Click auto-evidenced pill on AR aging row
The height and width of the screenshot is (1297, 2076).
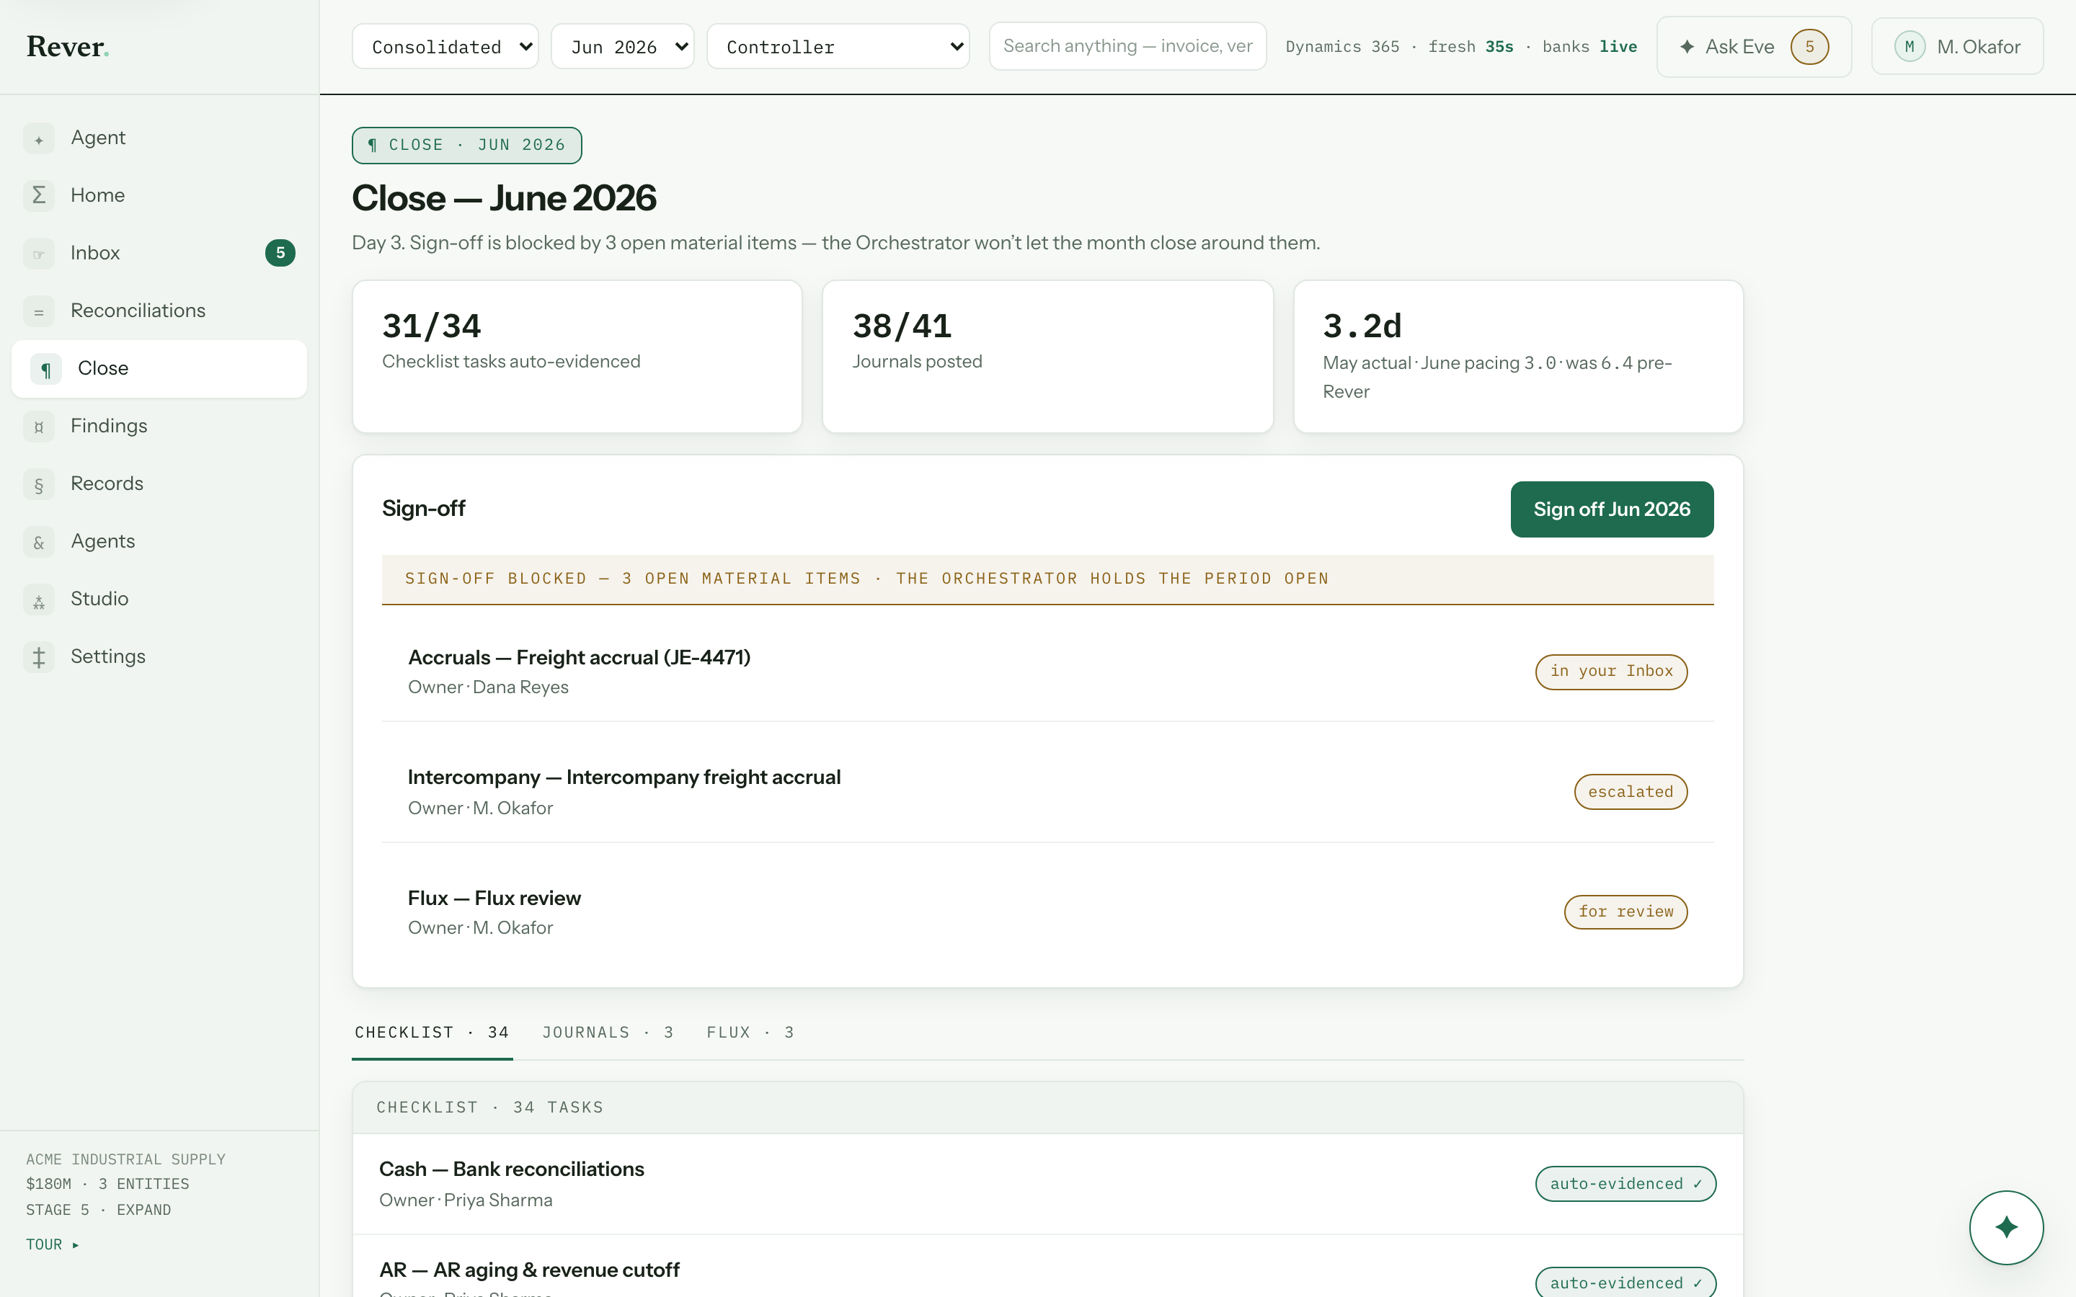[1625, 1283]
